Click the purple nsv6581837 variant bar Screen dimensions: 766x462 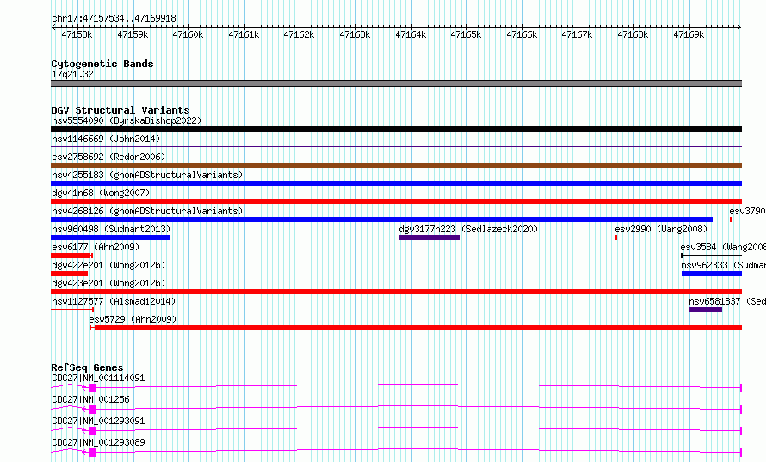tap(706, 310)
